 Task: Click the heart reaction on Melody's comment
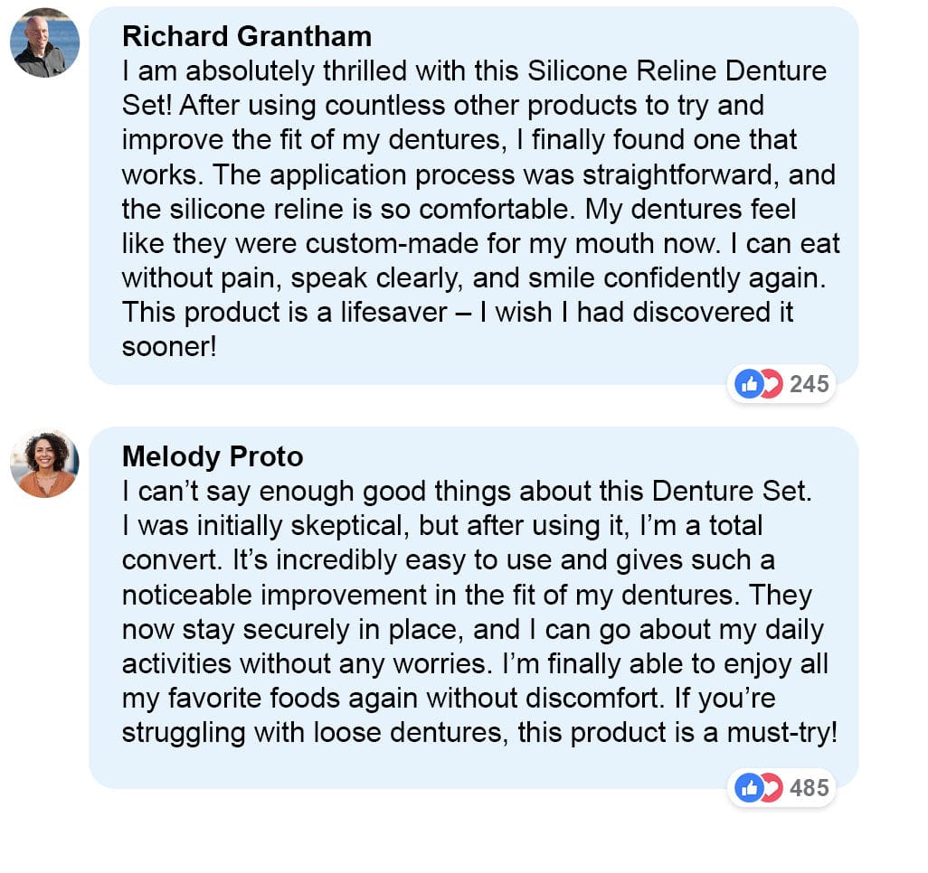772,788
